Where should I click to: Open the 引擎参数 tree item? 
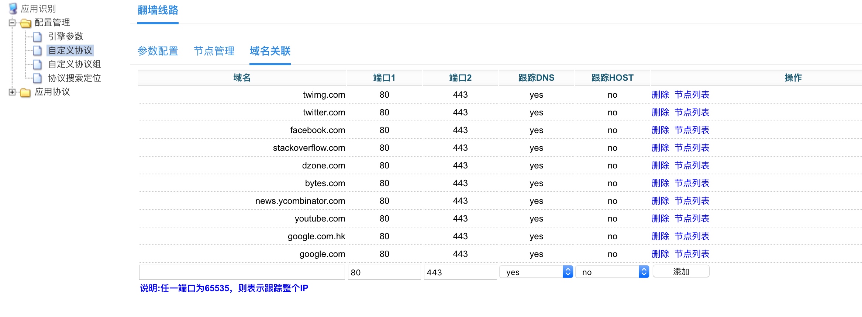66,36
